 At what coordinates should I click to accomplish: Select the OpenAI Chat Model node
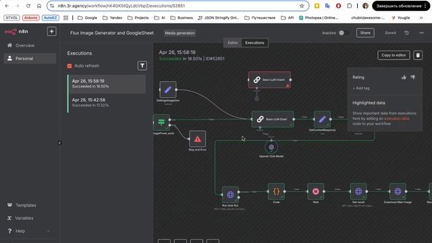[271, 147]
